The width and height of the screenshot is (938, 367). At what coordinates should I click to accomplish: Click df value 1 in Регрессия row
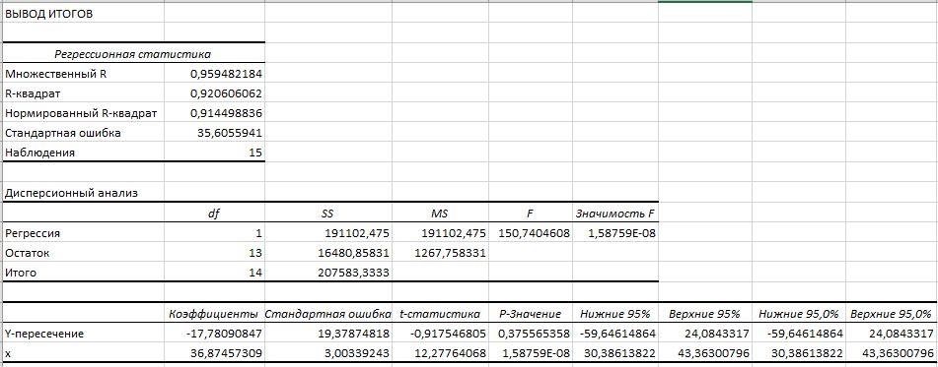pyautogui.click(x=259, y=233)
